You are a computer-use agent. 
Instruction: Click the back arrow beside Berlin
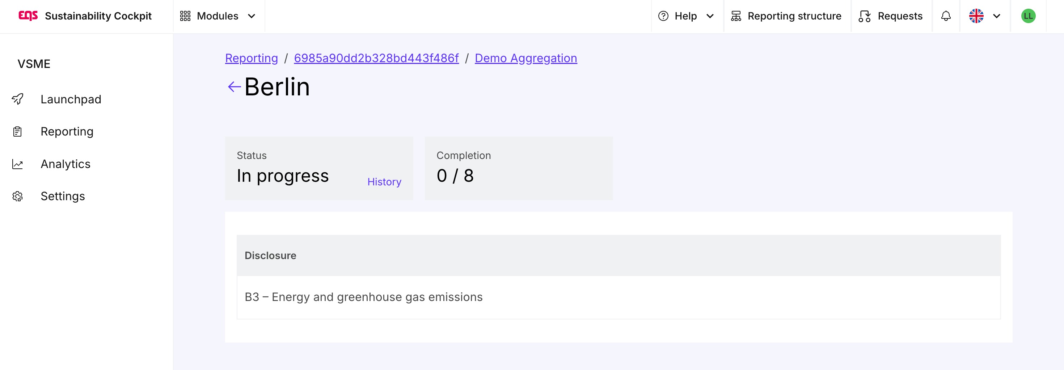pos(234,87)
